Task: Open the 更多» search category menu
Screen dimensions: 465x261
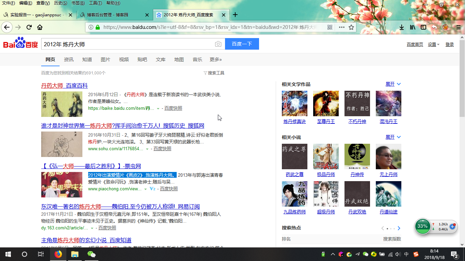Action: [216, 59]
